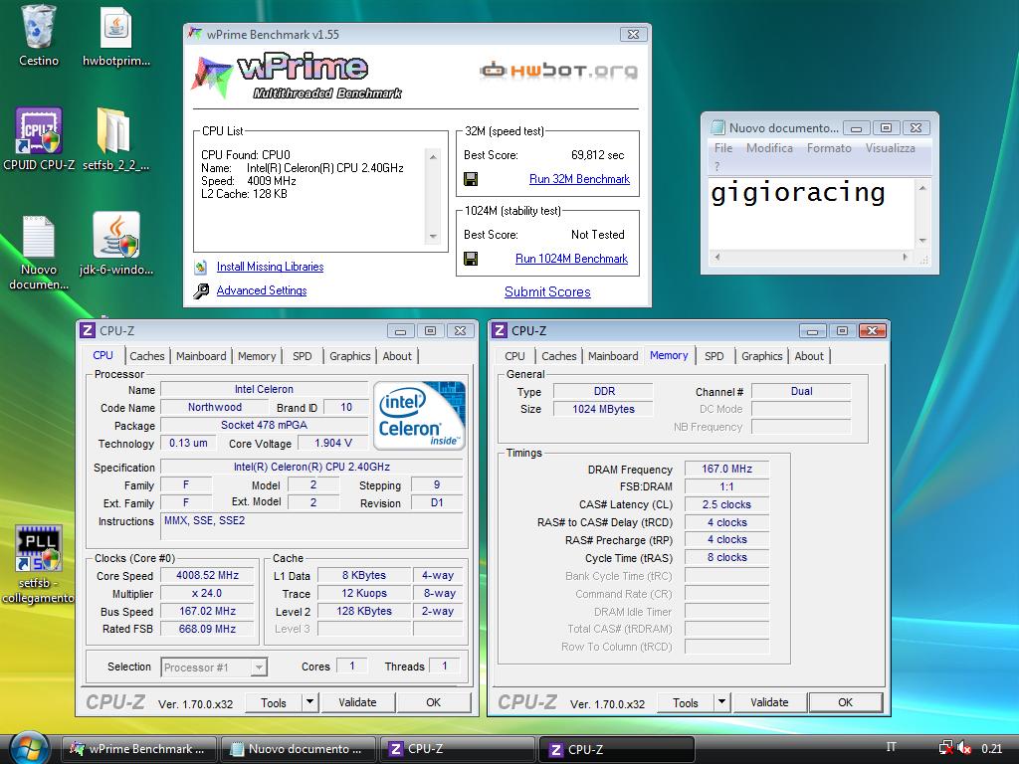The width and height of the screenshot is (1019, 764).
Task: Click the save icon for 1024M score
Action: 471,259
